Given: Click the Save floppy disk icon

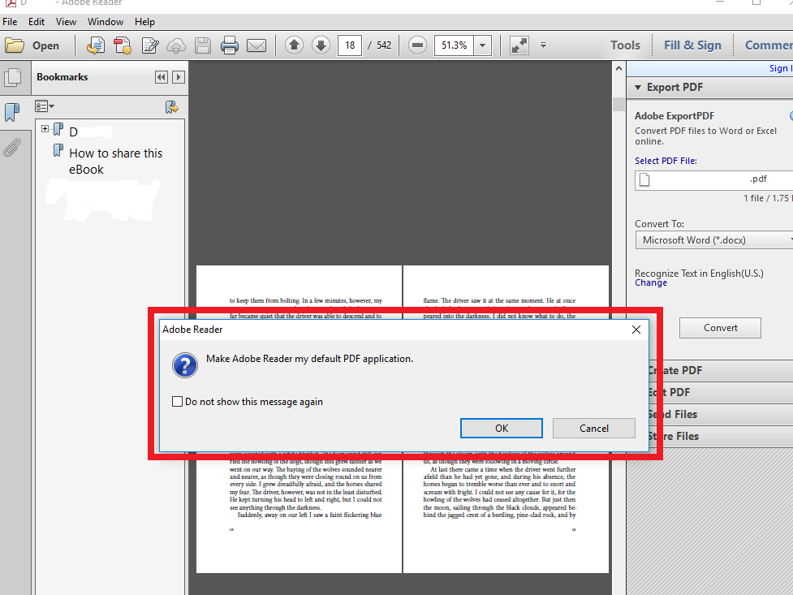Looking at the screenshot, I should point(203,45).
